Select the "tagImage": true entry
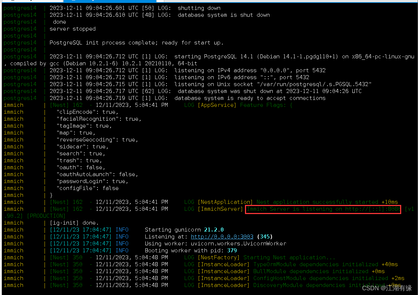 pos(84,126)
